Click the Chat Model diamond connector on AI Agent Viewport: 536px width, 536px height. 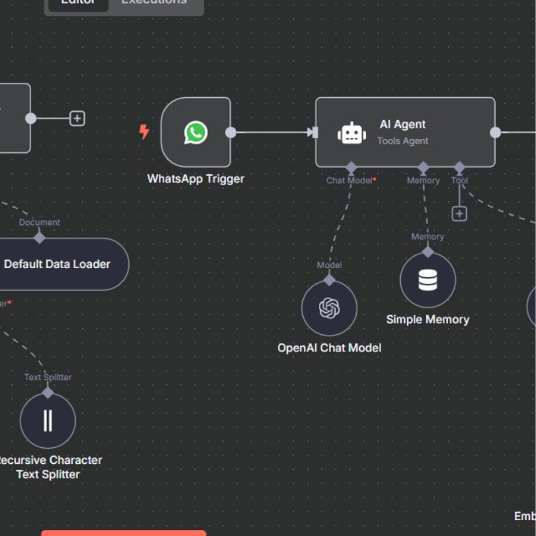point(351,167)
